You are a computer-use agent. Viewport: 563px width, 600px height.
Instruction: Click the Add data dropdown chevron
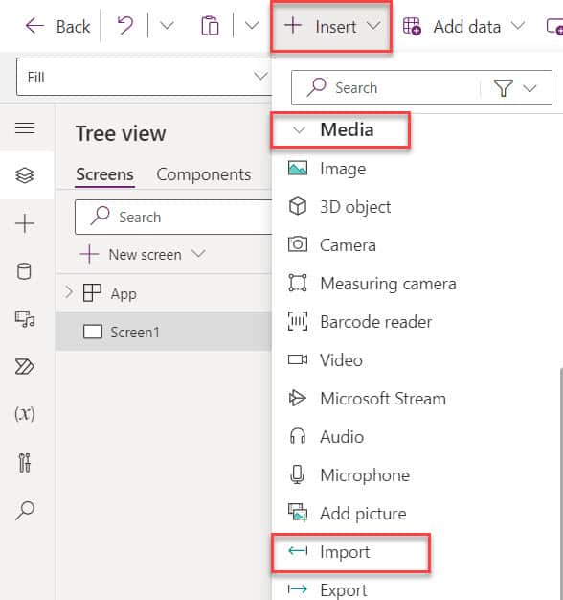coord(518,26)
